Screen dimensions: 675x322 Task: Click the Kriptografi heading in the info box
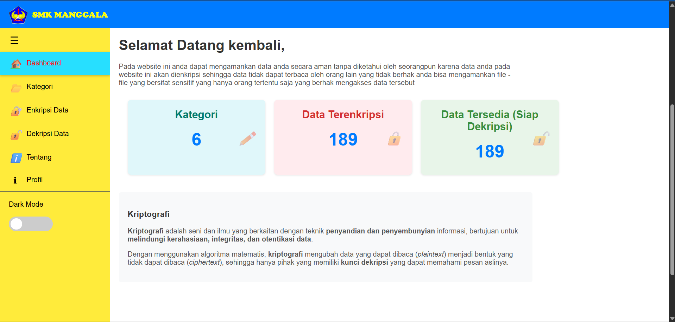pos(148,214)
